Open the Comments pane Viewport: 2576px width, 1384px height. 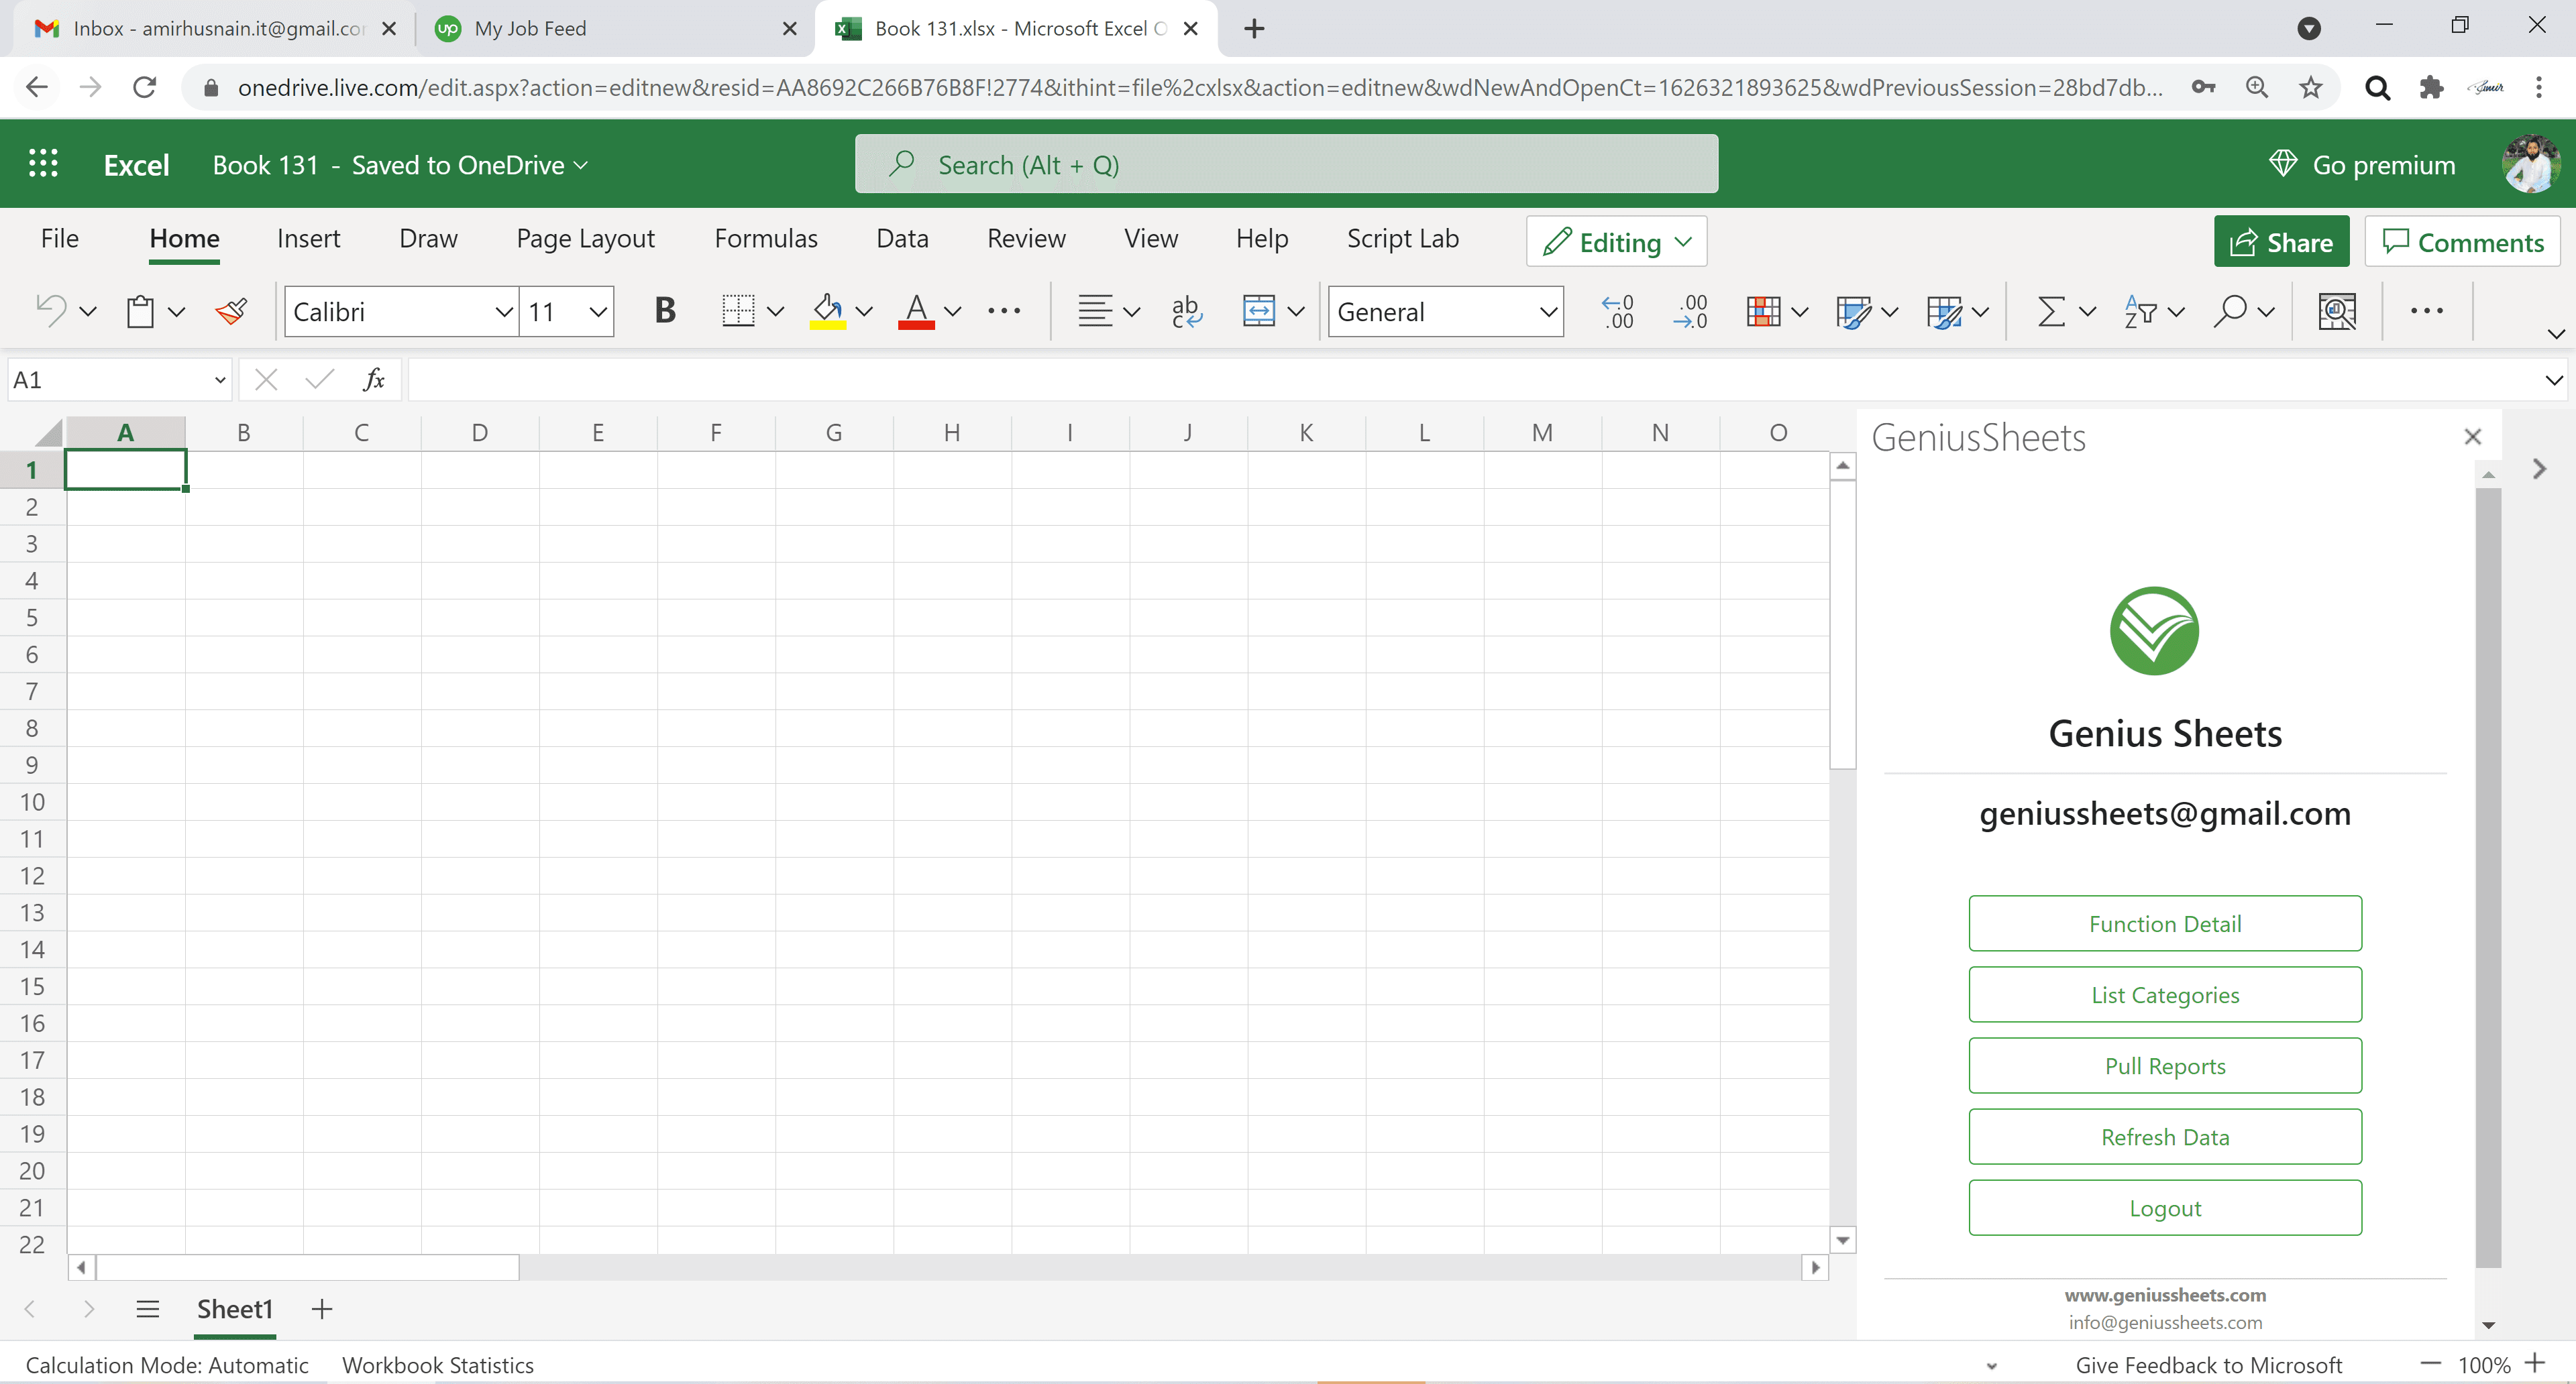pyautogui.click(x=2462, y=242)
